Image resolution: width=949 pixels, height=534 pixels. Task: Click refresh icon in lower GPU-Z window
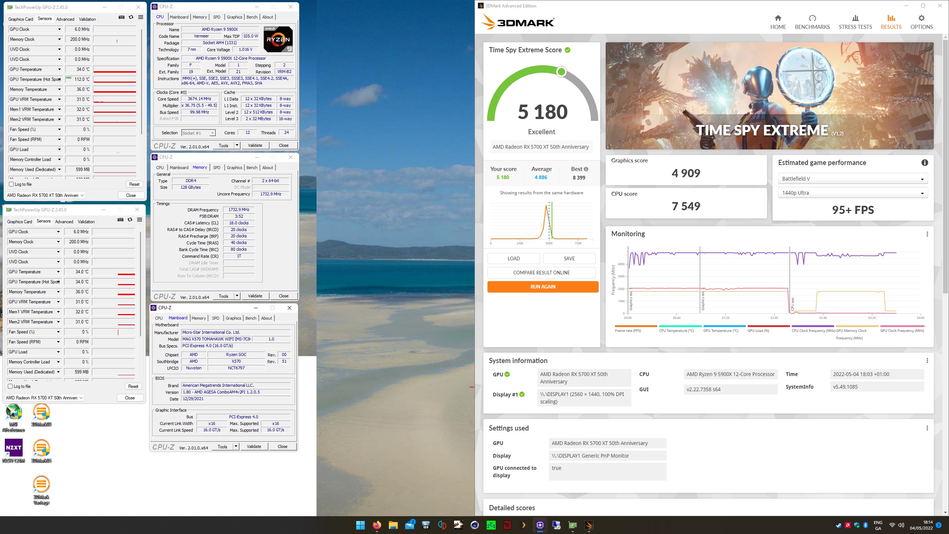(130, 220)
